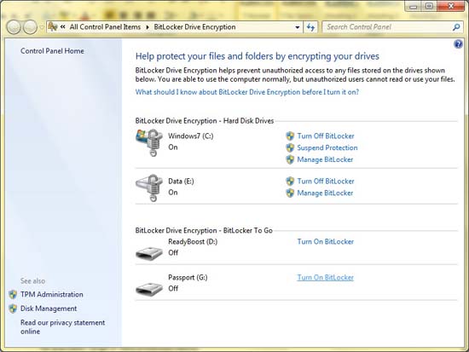469x352 pixels.
Task: Manage BitLocker for Windows7 (C:)
Action: coord(325,159)
